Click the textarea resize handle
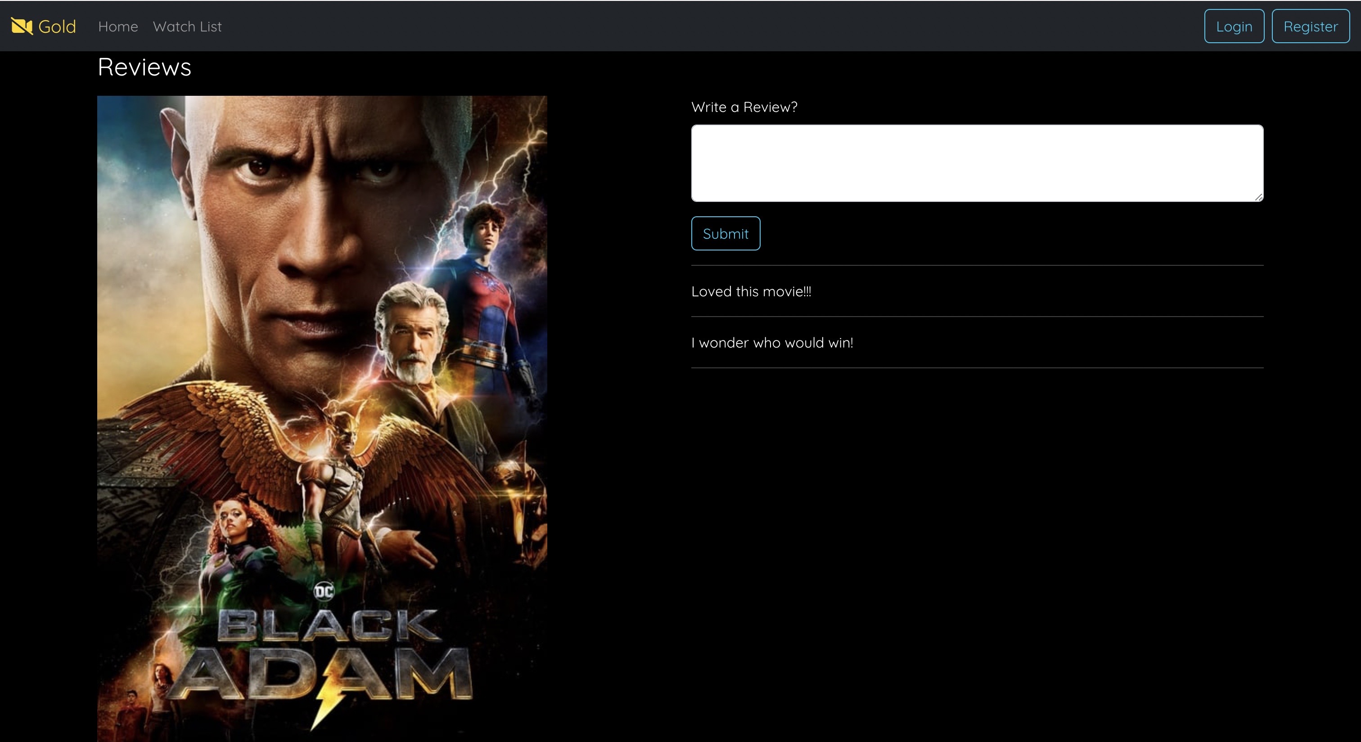This screenshot has width=1361, height=742. point(1259,197)
